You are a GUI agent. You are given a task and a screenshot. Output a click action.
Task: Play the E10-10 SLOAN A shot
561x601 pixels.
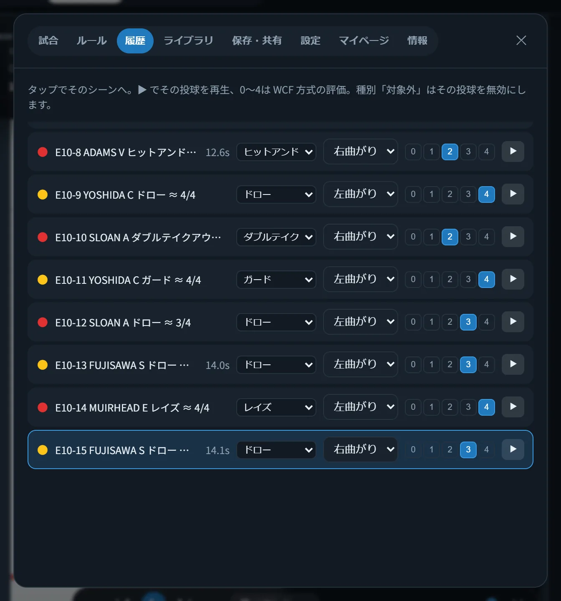click(x=513, y=237)
